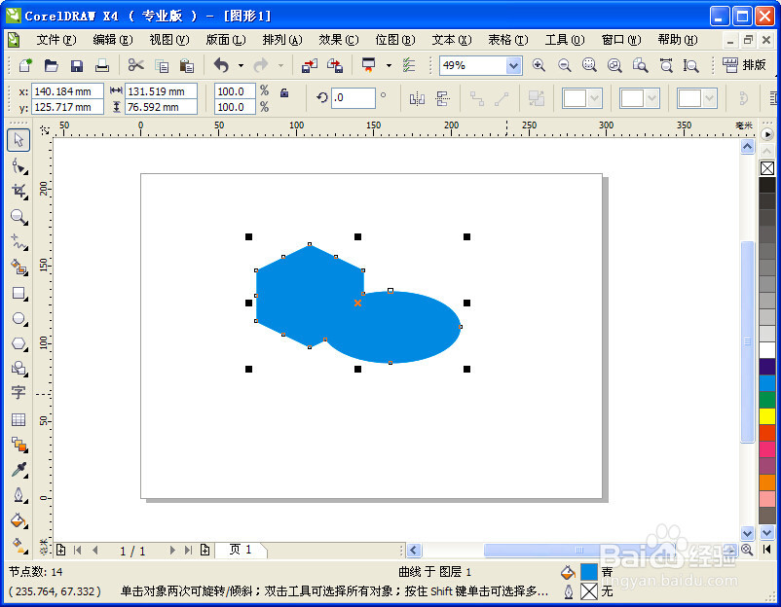Add a page after the last page
The height and width of the screenshot is (607, 781).
[x=205, y=550]
